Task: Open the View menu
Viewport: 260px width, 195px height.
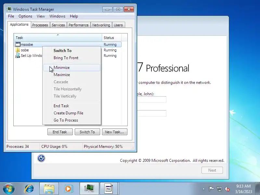Action: point(41,16)
